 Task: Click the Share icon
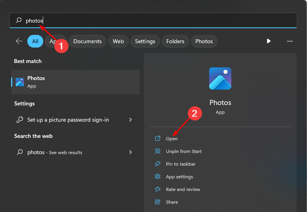click(x=158, y=202)
